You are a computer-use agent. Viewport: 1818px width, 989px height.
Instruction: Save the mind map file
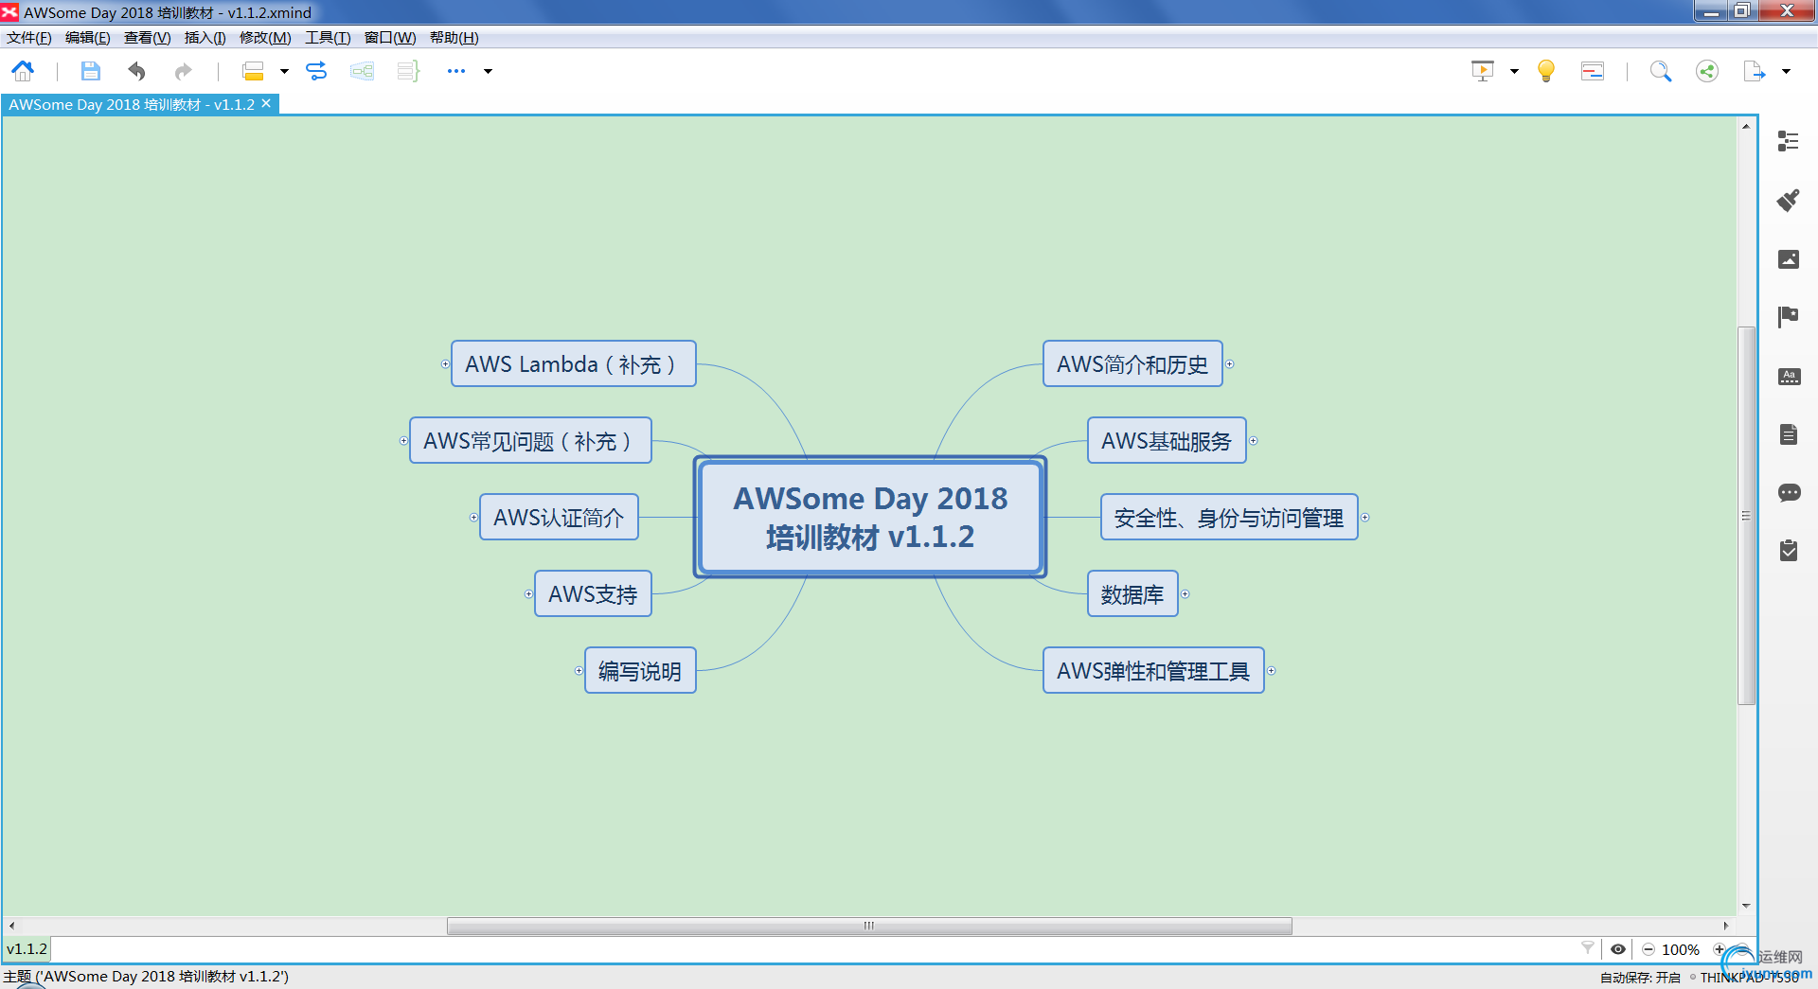coord(90,71)
